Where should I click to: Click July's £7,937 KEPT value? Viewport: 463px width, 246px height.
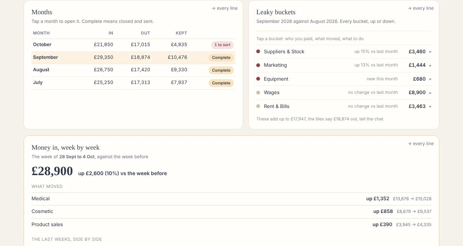179,82
